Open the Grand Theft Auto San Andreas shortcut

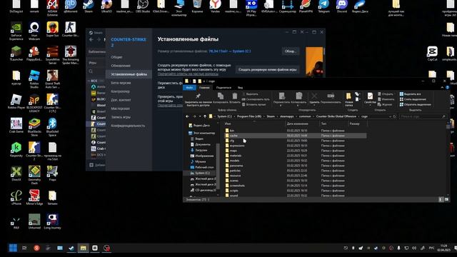52,79
